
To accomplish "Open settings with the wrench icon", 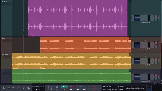I will pyautogui.click(x=24, y=88).
